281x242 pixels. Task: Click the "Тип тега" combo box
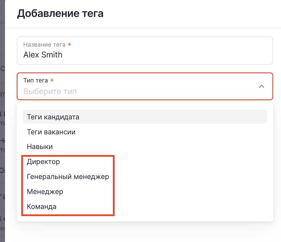pyautogui.click(x=144, y=86)
